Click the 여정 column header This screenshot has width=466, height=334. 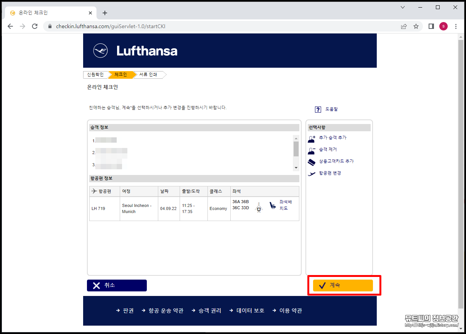tap(139, 191)
